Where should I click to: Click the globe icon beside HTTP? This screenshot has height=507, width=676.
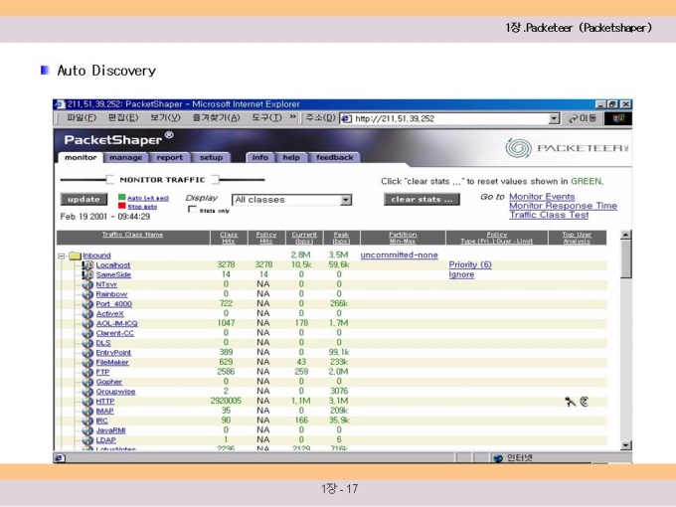coord(87,402)
